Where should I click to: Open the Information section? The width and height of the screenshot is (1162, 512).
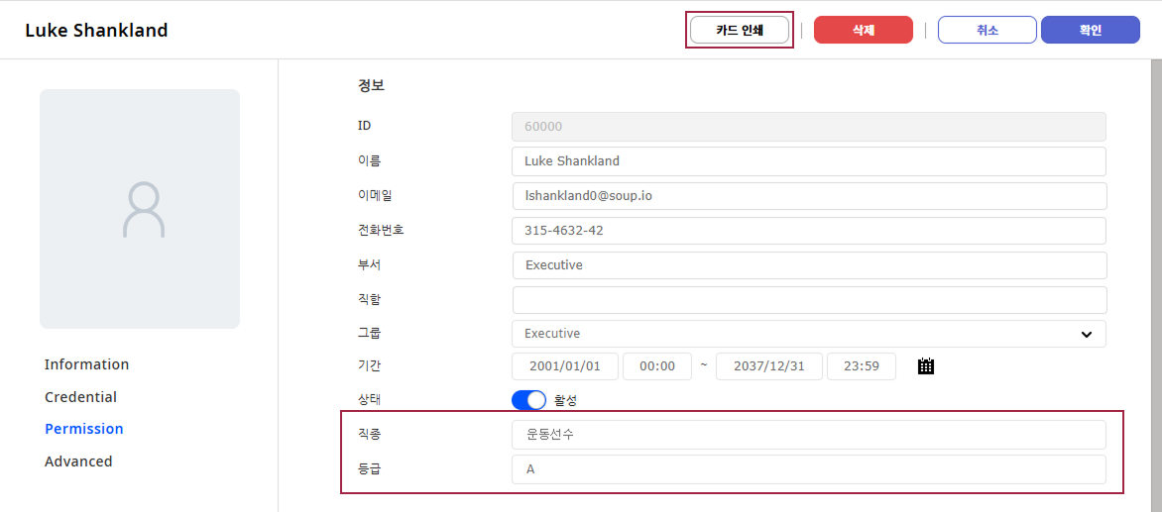86,364
